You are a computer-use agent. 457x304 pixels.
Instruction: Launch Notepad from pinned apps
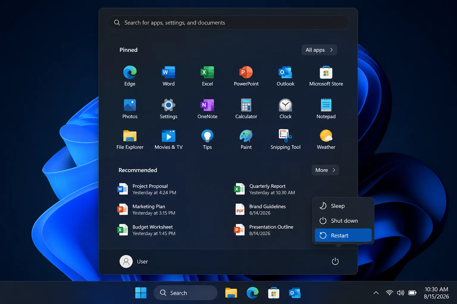326,109
